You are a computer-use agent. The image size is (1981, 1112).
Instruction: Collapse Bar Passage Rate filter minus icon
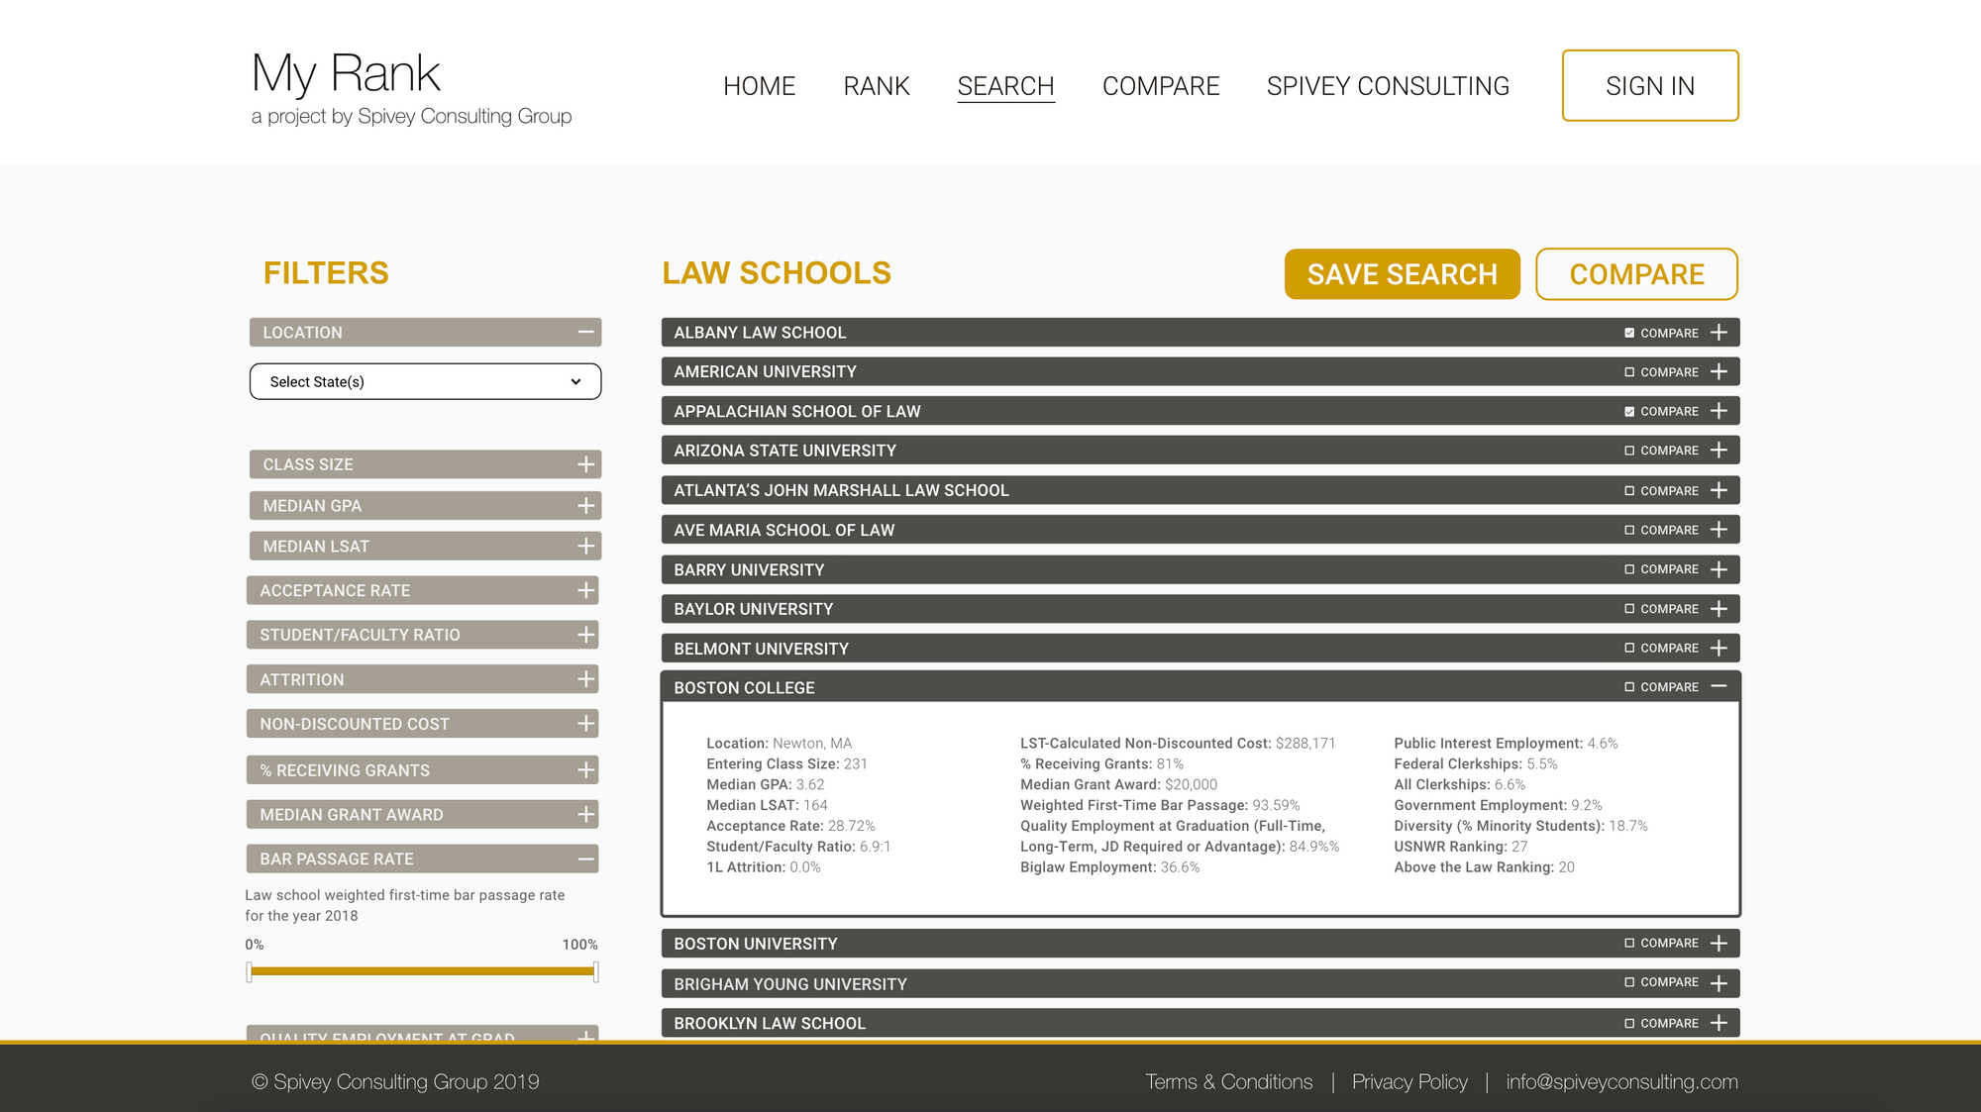click(x=586, y=859)
